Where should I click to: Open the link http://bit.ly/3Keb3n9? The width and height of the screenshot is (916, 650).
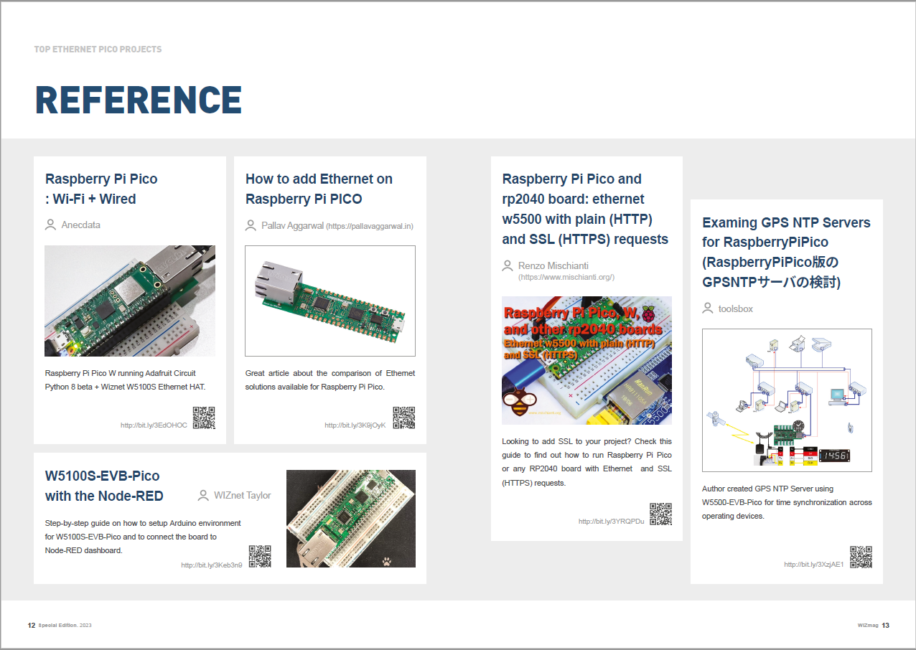tap(212, 565)
